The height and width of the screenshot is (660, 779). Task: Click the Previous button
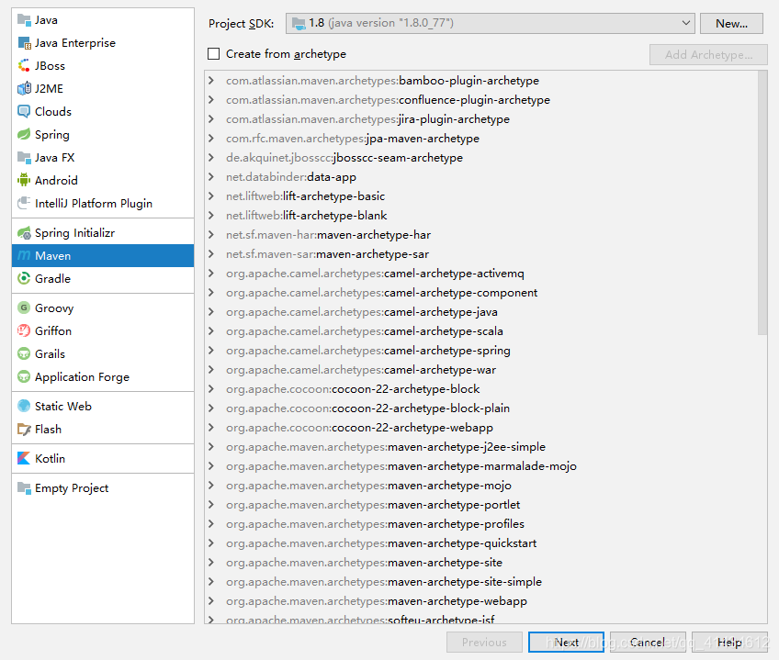[484, 643]
